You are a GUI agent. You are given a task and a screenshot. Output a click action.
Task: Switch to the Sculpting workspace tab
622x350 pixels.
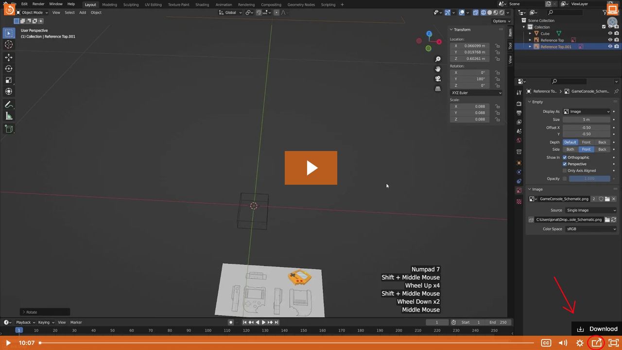(131, 5)
